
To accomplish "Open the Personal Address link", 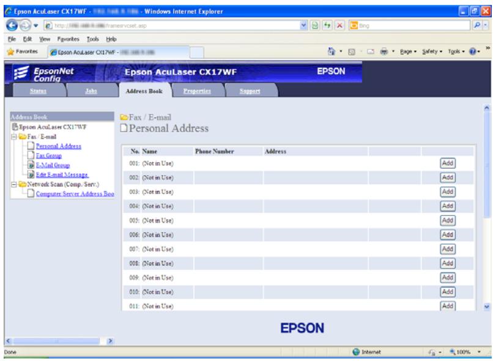I will [59, 146].
